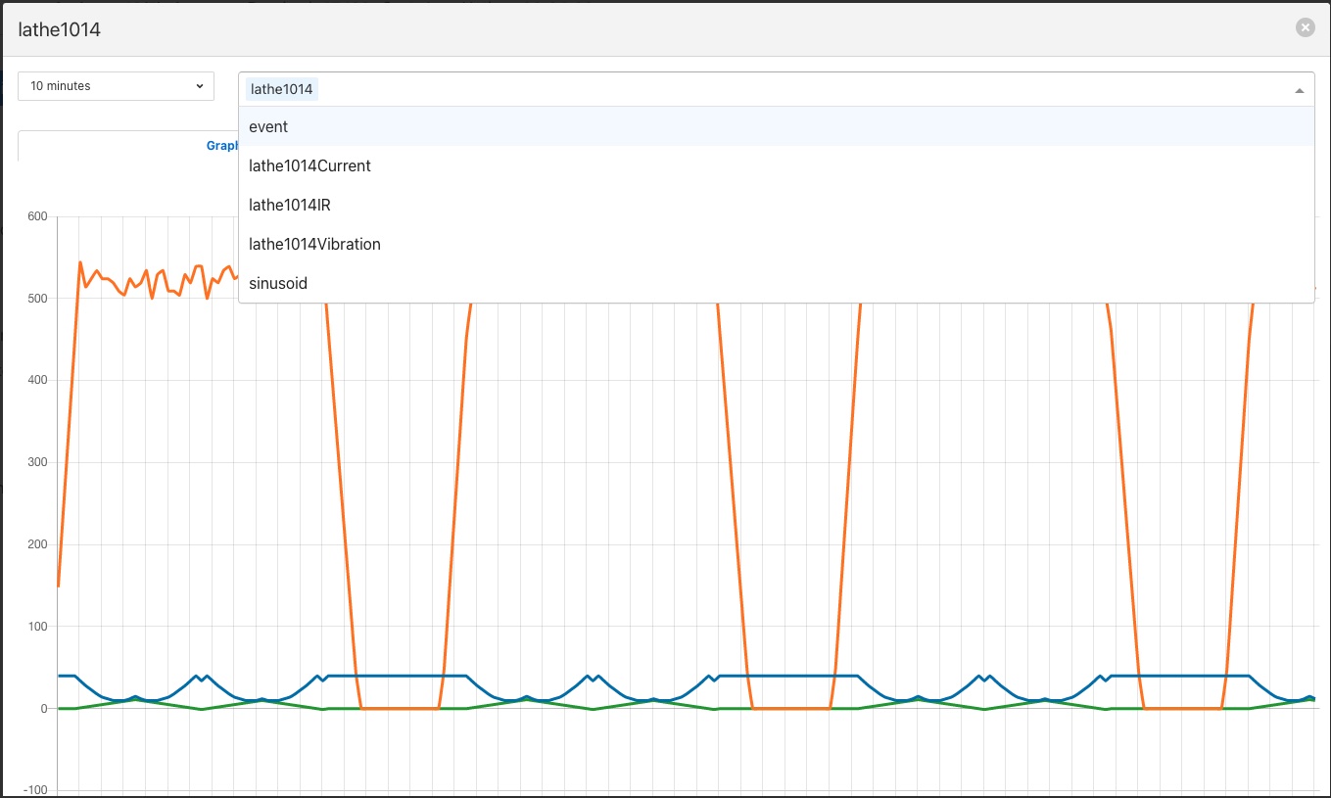The width and height of the screenshot is (1331, 798).
Task: Click the lathe1014 dialog title
Action: [60, 29]
